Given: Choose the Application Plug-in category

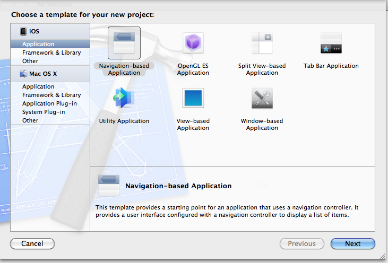Looking at the screenshot, I should [x=50, y=103].
